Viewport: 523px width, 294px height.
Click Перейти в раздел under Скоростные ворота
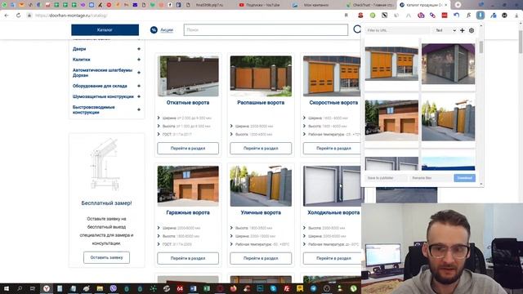(333, 149)
